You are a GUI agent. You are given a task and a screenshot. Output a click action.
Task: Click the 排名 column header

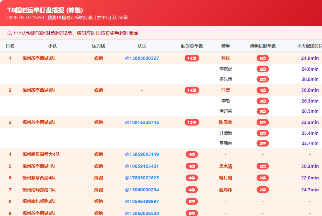tap(10, 46)
